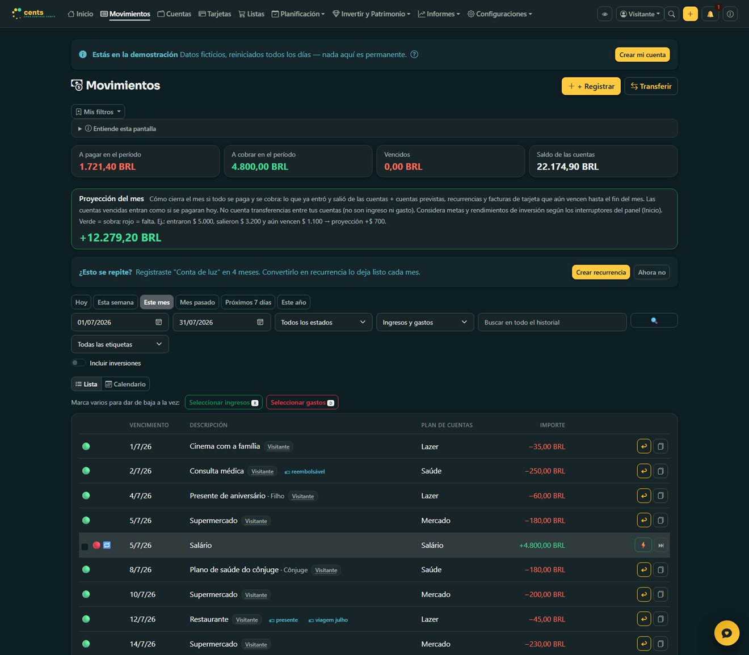The image size is (749, 655).
Task: Duplicate the Restaurante entry
Action: (x=660, y=619)
